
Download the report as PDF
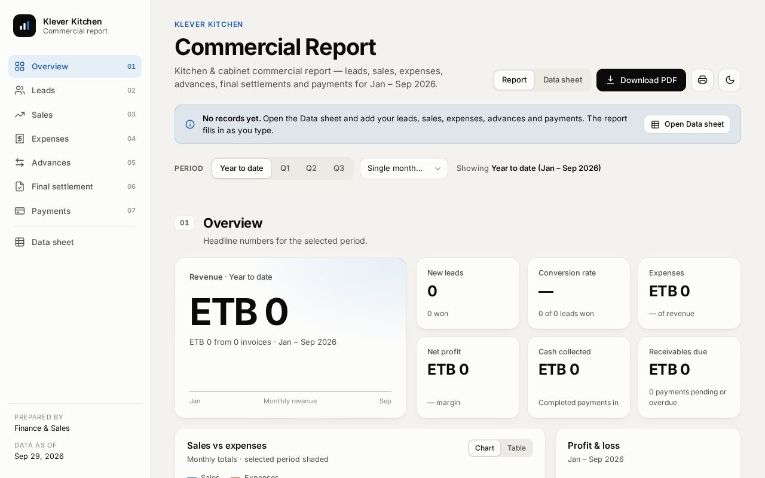coord(641,80)
